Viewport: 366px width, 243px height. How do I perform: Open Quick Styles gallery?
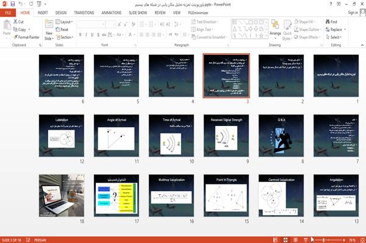(287, 30)
